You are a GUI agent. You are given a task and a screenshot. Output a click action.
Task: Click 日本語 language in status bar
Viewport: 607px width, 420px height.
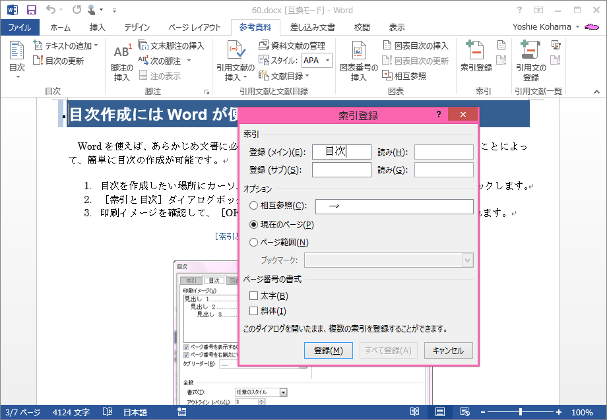click(135, 412)
